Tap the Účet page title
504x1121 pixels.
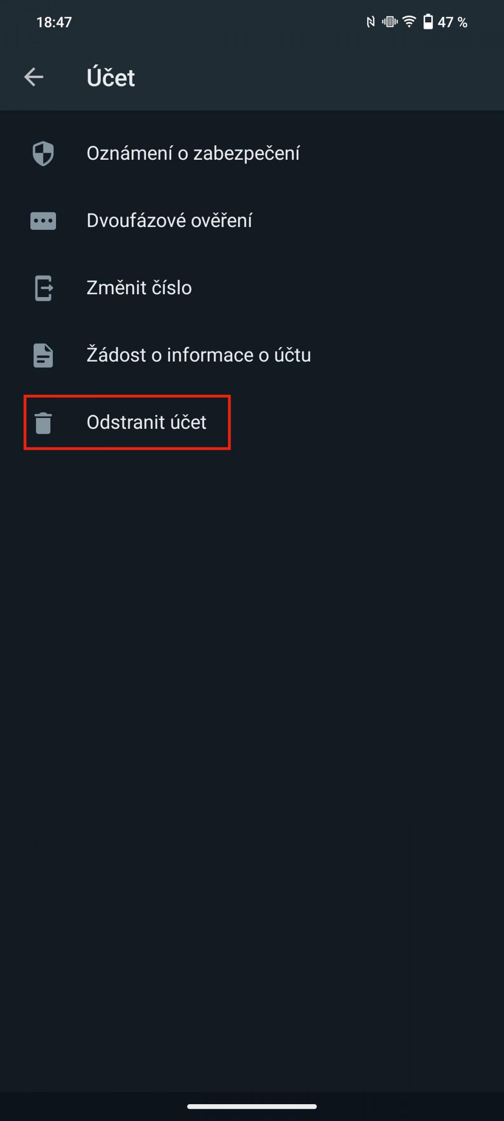coord(111,78)
